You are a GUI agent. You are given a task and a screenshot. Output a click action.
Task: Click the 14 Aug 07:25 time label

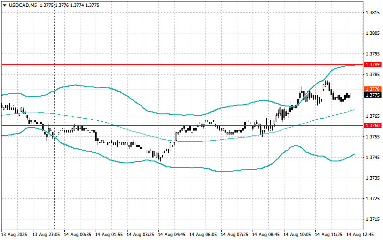coord(234,235)
